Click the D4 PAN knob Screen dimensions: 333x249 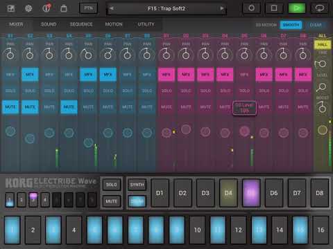click(x=225, y=54)
